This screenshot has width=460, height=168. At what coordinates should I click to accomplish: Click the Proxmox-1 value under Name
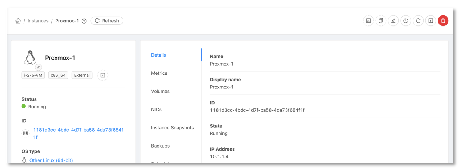pos(222,64)
